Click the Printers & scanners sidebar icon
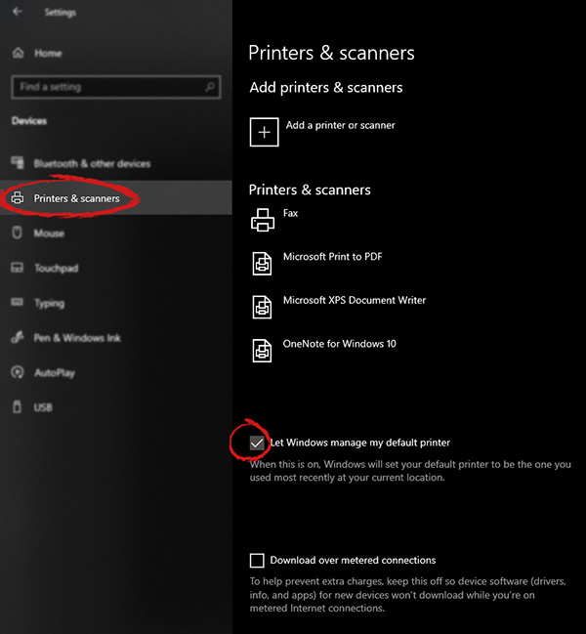Screen dimensions: 586x634 (x=17, y=197)
